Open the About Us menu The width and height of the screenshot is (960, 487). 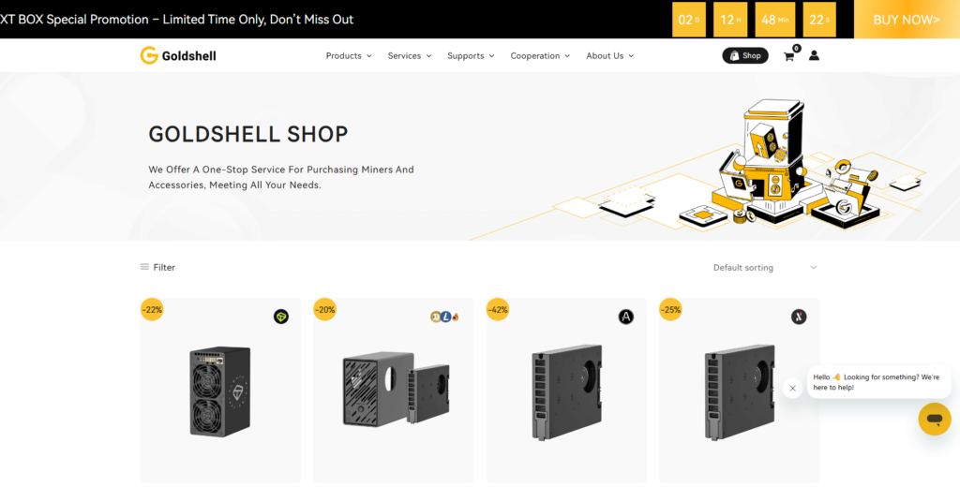point(609,56)
